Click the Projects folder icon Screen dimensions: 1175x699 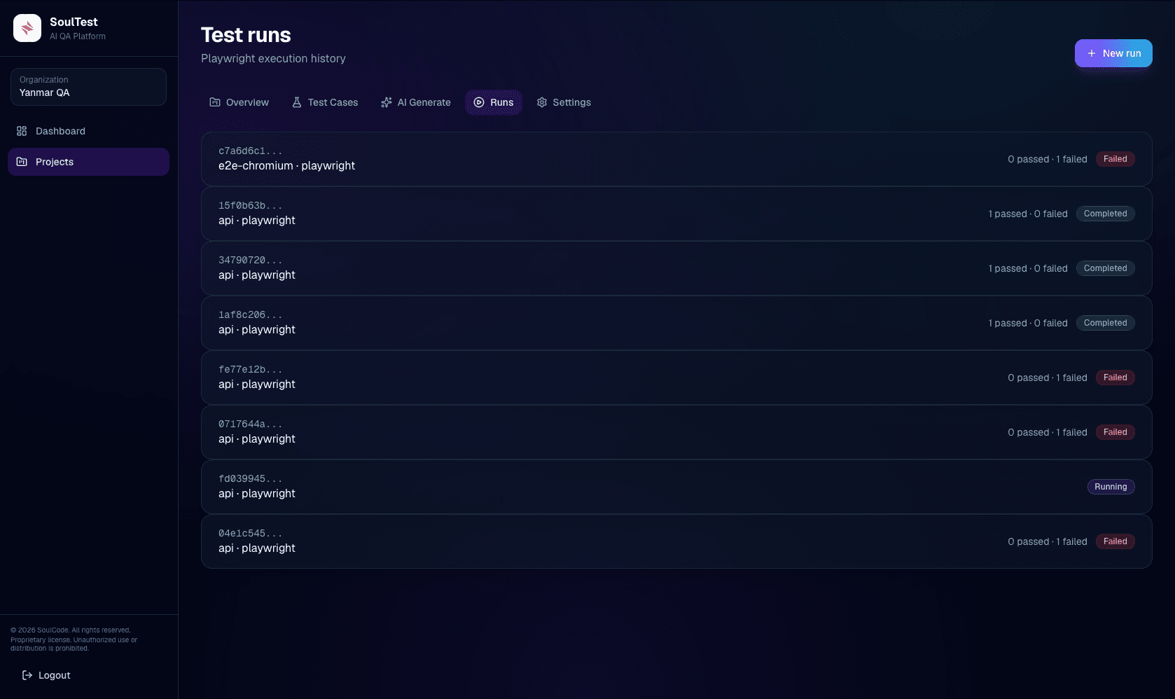tap(22, 162)
